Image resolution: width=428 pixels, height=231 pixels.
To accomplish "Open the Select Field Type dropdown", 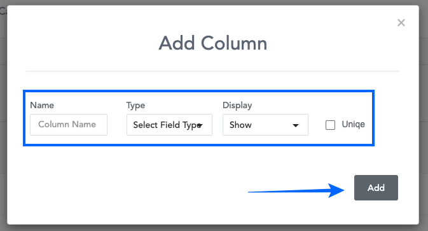I will (169, 125).
